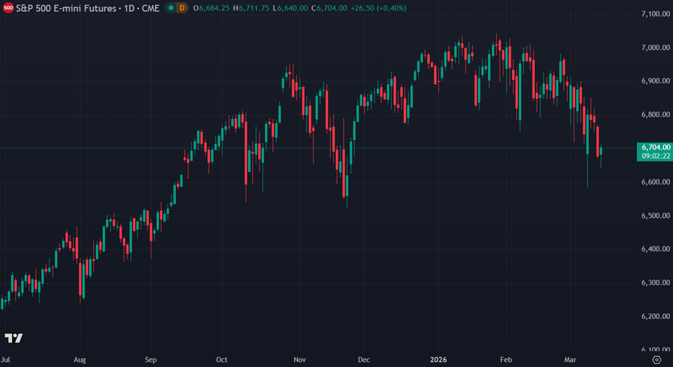Click the low price value 6,640.00
This screenshot has width=673, height=367.
click(x=293, y=8)
